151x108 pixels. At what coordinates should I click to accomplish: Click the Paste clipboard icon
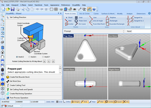click(32, 9)
